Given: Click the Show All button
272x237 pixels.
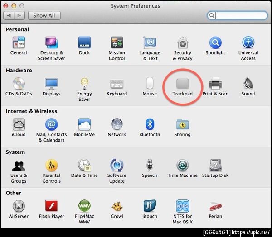Looking at the screenshot, I should point(44,15).
